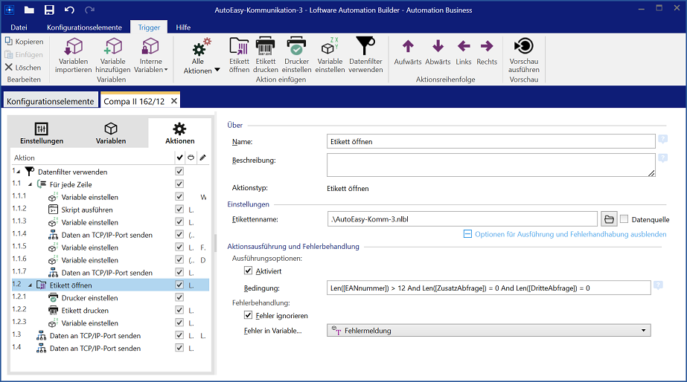687x382 pixels.
Task: Open the Variablen panel tab
Action: 110,134
